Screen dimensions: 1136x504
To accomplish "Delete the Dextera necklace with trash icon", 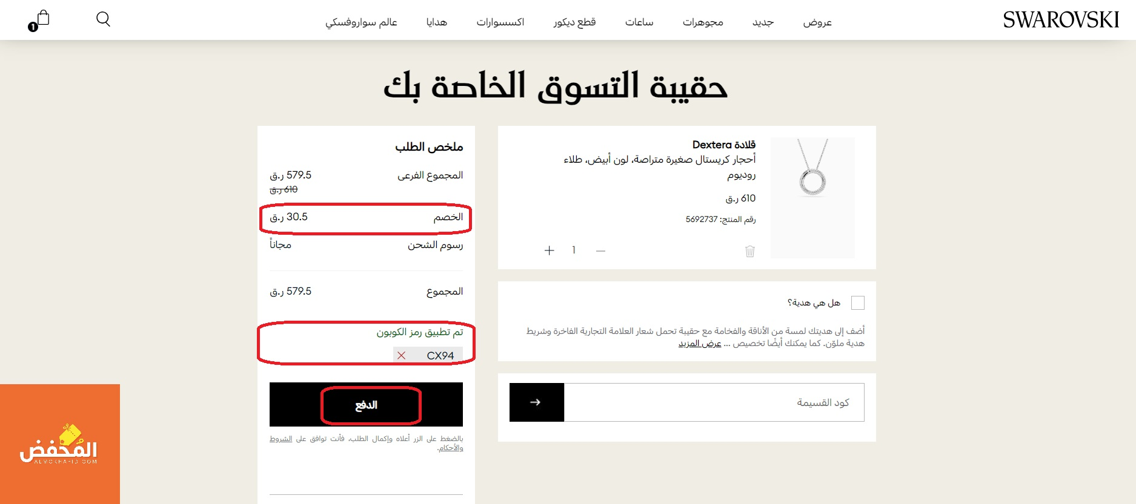I will tap(749, 251).
